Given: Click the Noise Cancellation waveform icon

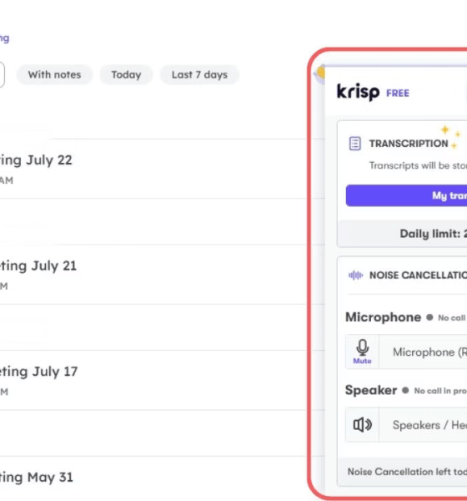Looking at the screenshot, I should coord(355,275).
